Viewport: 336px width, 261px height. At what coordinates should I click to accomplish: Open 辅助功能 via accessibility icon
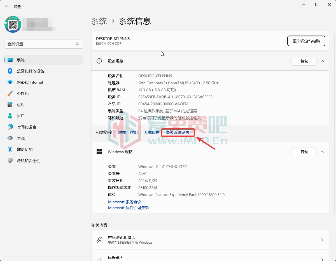[x=10, y=150]
